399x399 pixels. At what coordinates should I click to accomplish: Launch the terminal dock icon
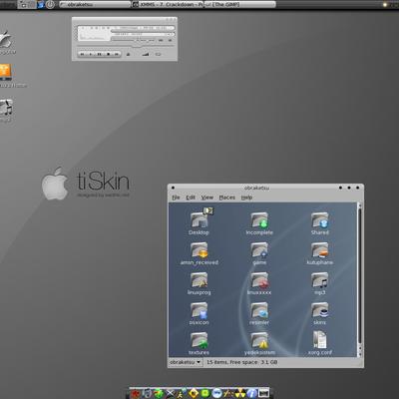click(263, 393)
